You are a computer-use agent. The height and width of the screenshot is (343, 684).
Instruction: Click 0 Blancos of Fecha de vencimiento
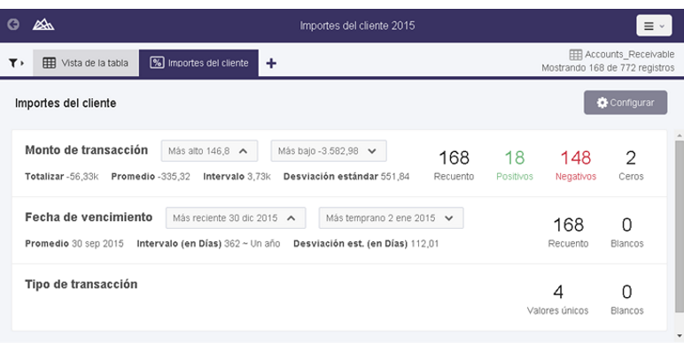(x=627, y=232)
